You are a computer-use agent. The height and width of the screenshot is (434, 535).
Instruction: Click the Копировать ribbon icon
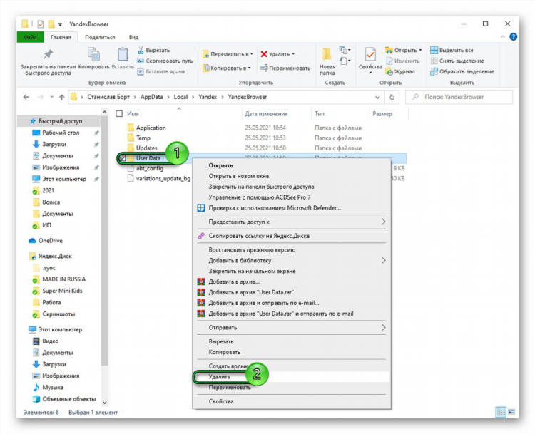[93, 55]
